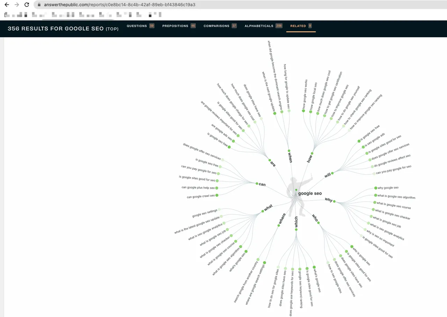Image resolution: width=447 pixels, height=317 pixels.
Task: Open 'can you pay google for seo' under can
Action: tap(199, 169)
